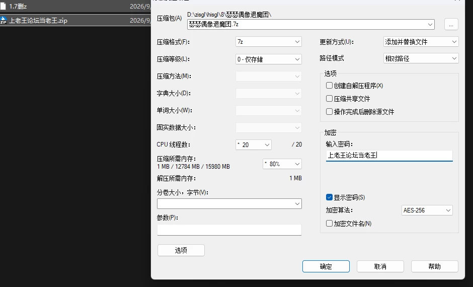
Task: Enable 操作完成后删除源文件 option
Action: point(329,112)
